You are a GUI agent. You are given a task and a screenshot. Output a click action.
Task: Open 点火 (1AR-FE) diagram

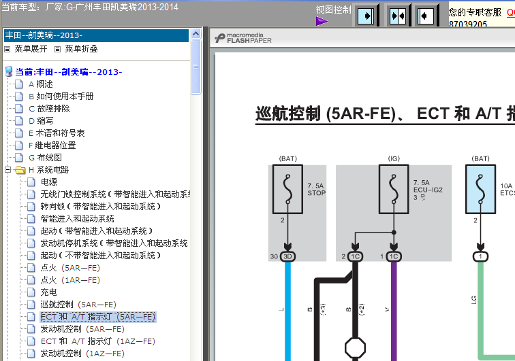[x=70, y=280]
